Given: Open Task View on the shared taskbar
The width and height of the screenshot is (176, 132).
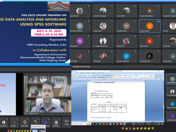Looking at the screenshot, I should pos(93,124).
